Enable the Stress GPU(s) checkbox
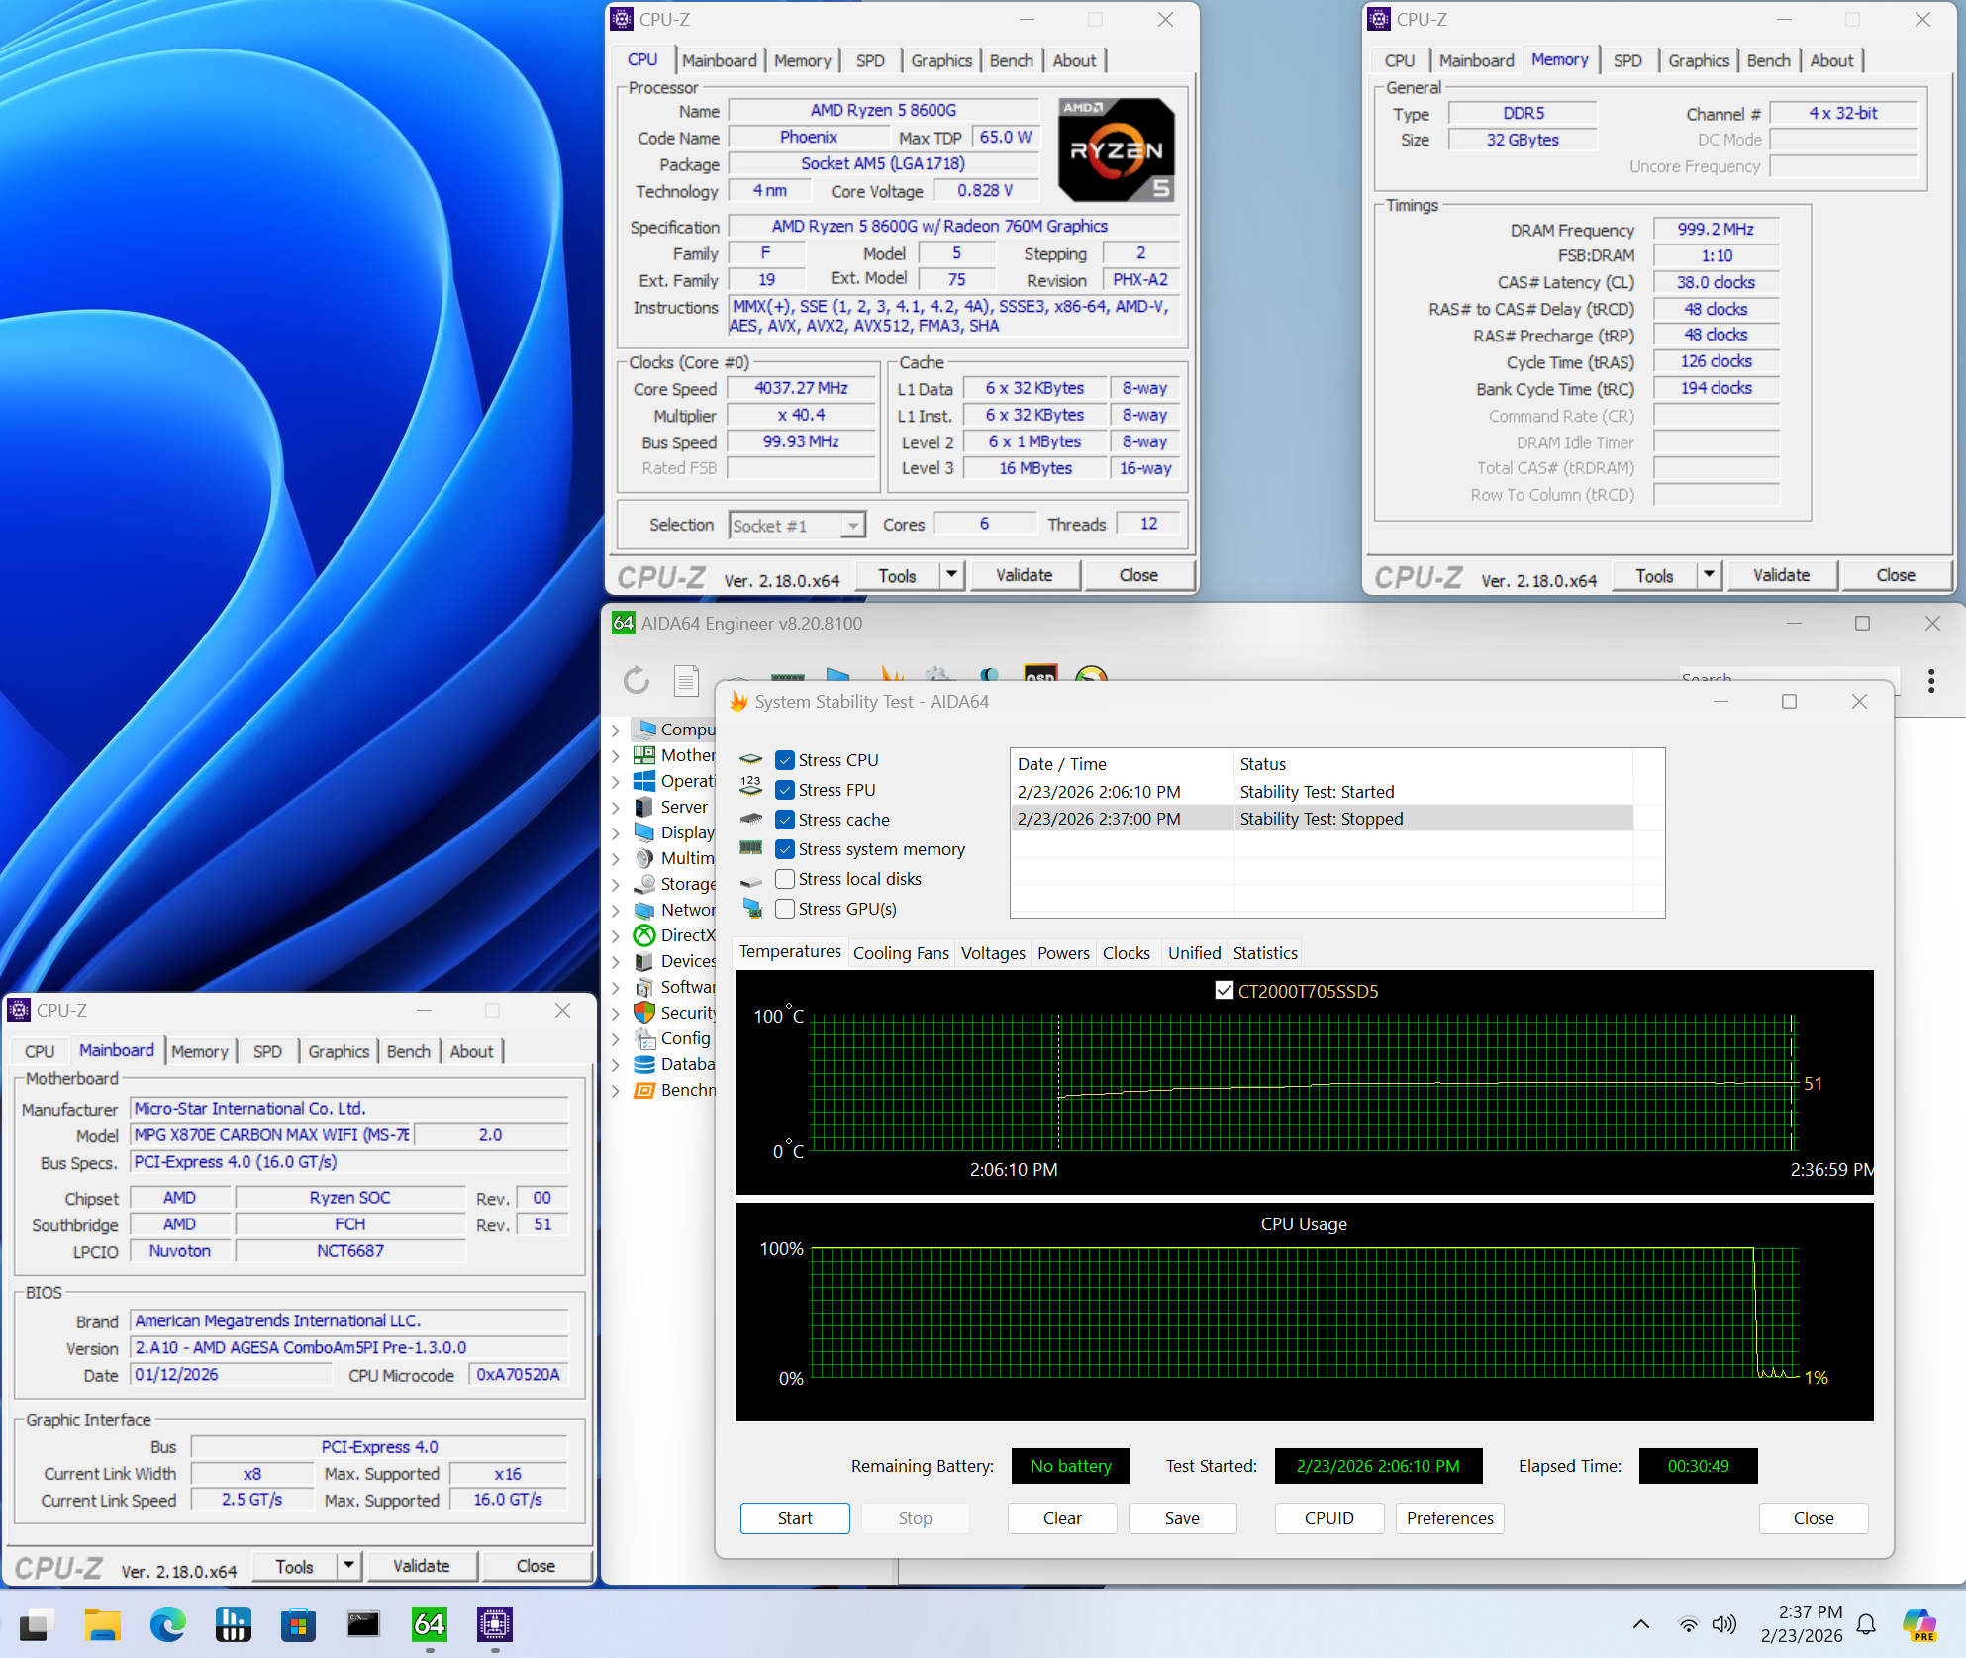Screen dimensions: 1966x1658 pyautogui.click(x=785, y=908)
